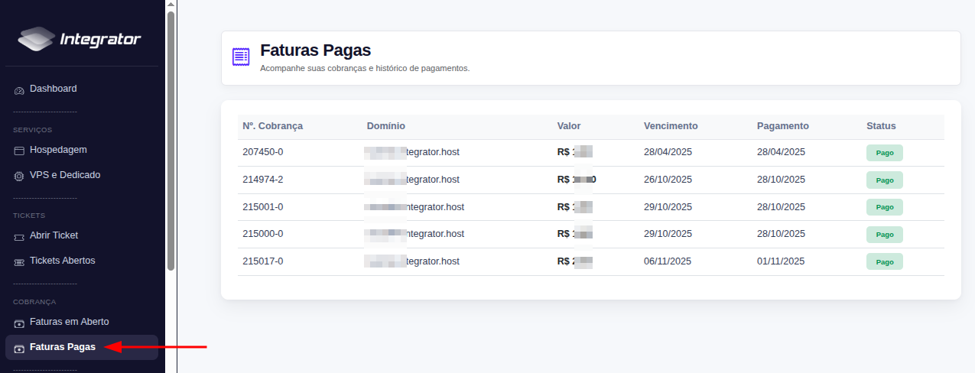The width and height of the screenshot is (975, 373).
Task: Click the purple invoice icon beside page title
Action: (x=241, y=57)
